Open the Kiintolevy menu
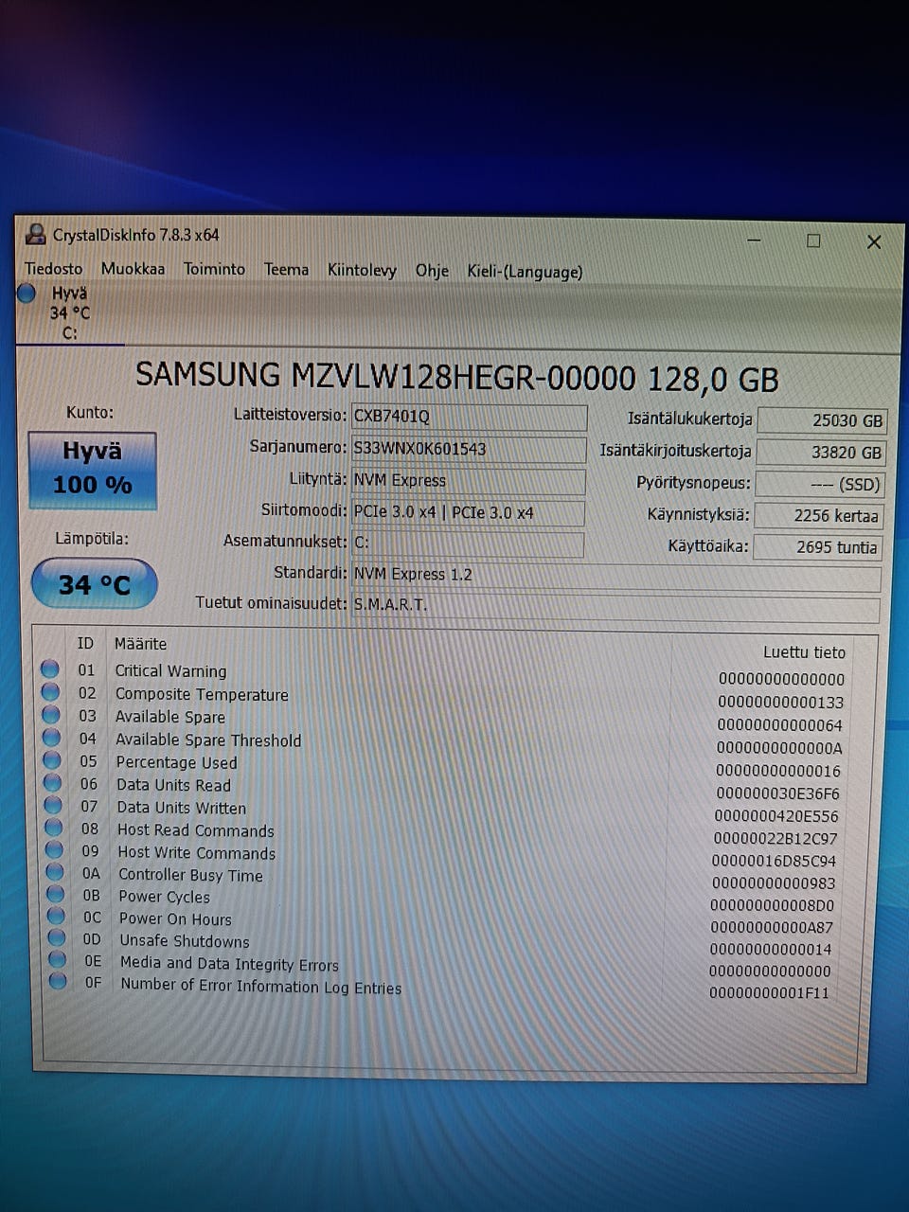 [362, 270]
